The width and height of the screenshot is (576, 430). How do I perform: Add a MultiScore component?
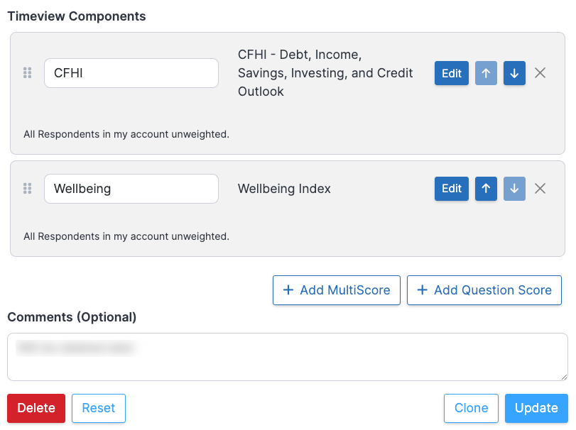coord(337,290)
